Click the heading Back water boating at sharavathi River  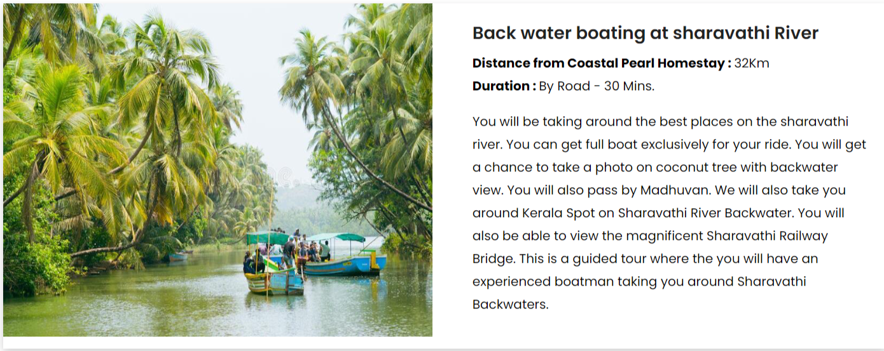[645, 33]
